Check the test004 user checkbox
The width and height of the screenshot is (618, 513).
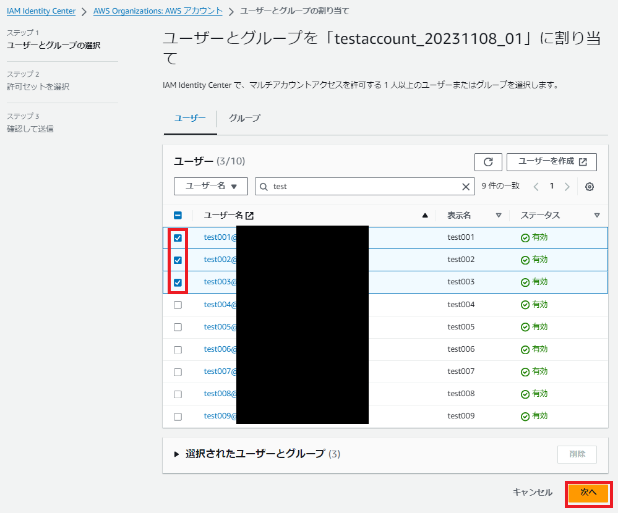coord(178,305)
